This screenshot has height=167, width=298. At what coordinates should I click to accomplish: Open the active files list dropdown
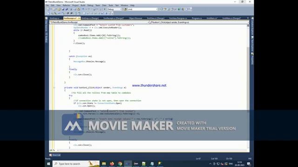[248, 18]
